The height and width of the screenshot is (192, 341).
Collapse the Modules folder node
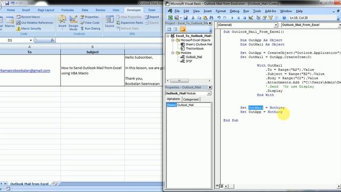[x=173, y=53]
